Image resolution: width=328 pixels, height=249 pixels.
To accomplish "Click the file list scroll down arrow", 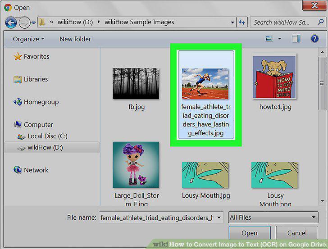I will coord(322,201).
